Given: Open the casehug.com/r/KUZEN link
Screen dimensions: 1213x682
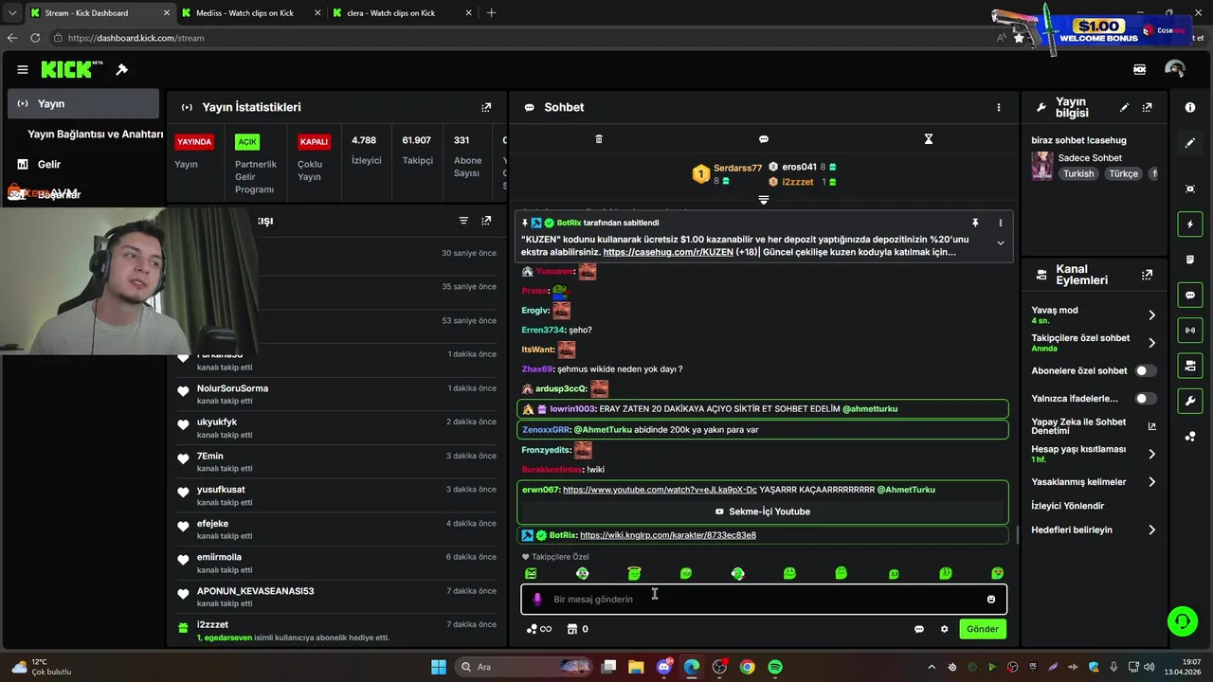Looking at the screenshot, I should pos(668,252).
